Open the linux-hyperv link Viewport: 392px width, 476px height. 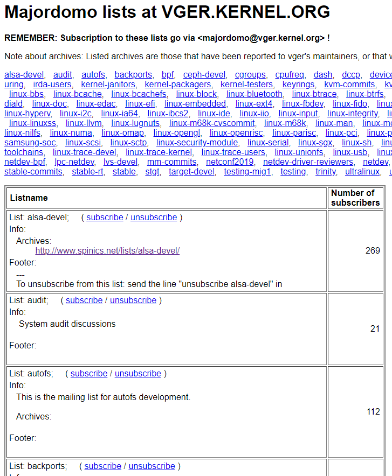click(x=27, y=114)
